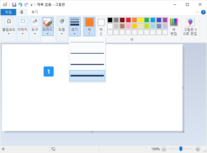Open 색 편집 rainbow color editor

(x=174, y=26)
